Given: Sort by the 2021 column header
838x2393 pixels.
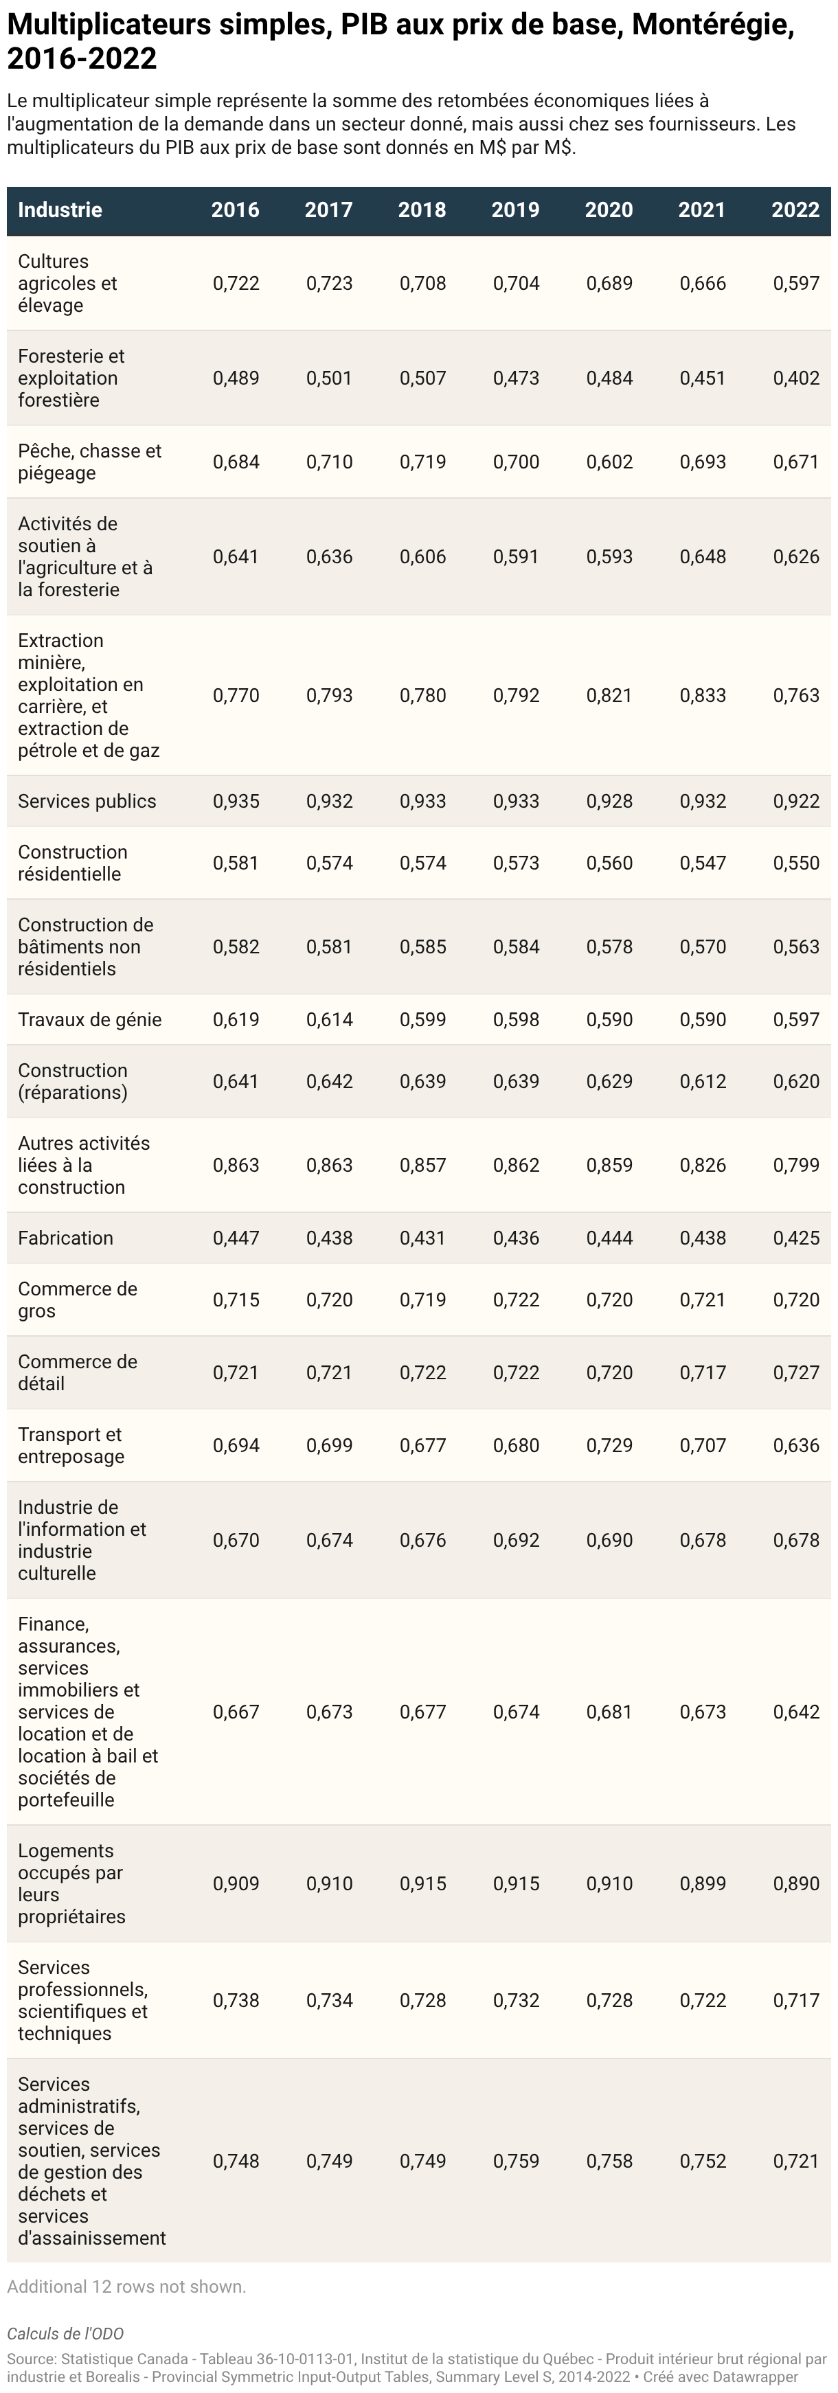Looking at the screenshot, I should click(703, 210).
